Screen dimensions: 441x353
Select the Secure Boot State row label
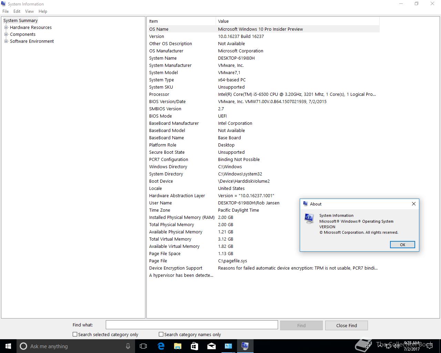(x=167, y=152)
